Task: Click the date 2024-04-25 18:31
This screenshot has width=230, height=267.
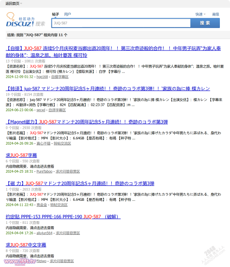Action: [19, 171]
